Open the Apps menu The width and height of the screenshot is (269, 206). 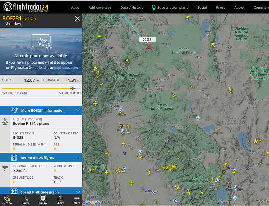point(75,7)
